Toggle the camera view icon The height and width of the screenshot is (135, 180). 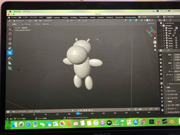coord(155,46)
